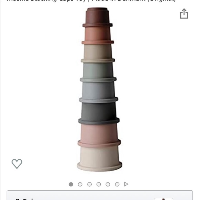Share this product with the share icon
This screenshot has width=200, height=200.
pos(184,13)
